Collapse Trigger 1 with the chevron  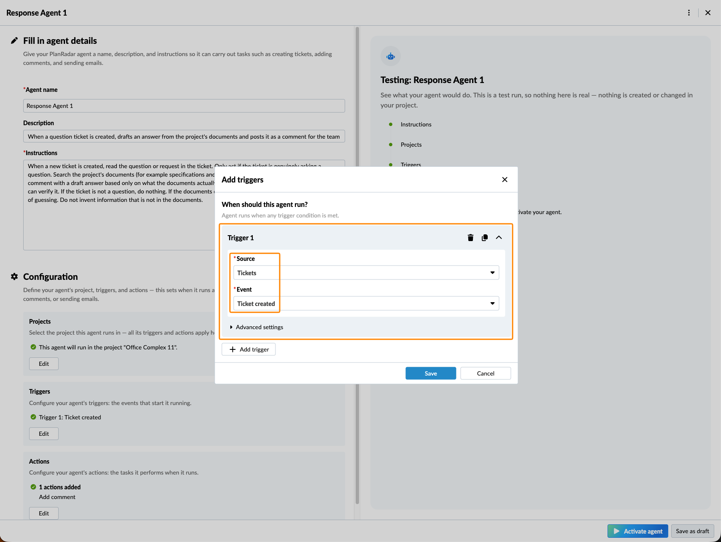point(499,238)
